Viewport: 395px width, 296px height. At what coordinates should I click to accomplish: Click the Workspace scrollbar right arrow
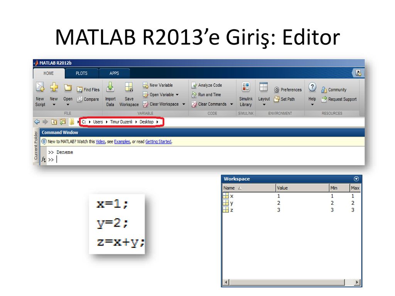[x=357, y=283]
